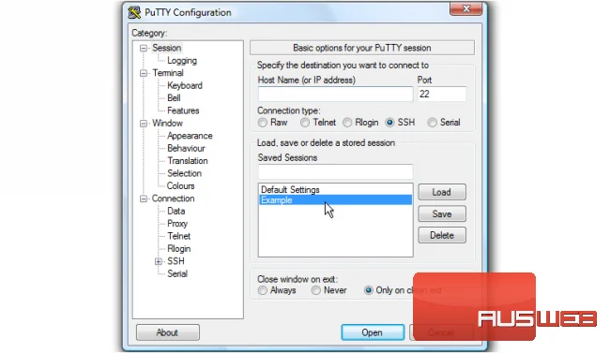Open the Colours settings category

[180, 186]
